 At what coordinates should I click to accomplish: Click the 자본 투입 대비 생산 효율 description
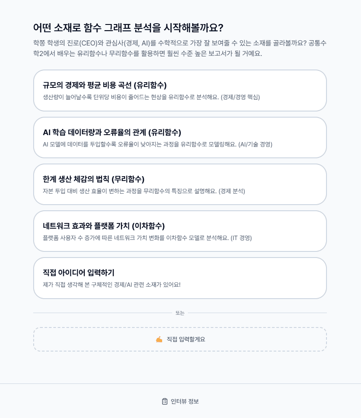(144, 191)
